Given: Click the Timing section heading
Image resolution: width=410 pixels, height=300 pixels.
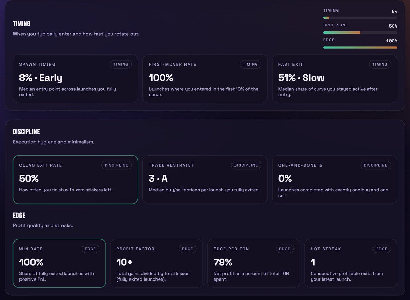Looking at the screenshot, I should click(x=22, y=24).
